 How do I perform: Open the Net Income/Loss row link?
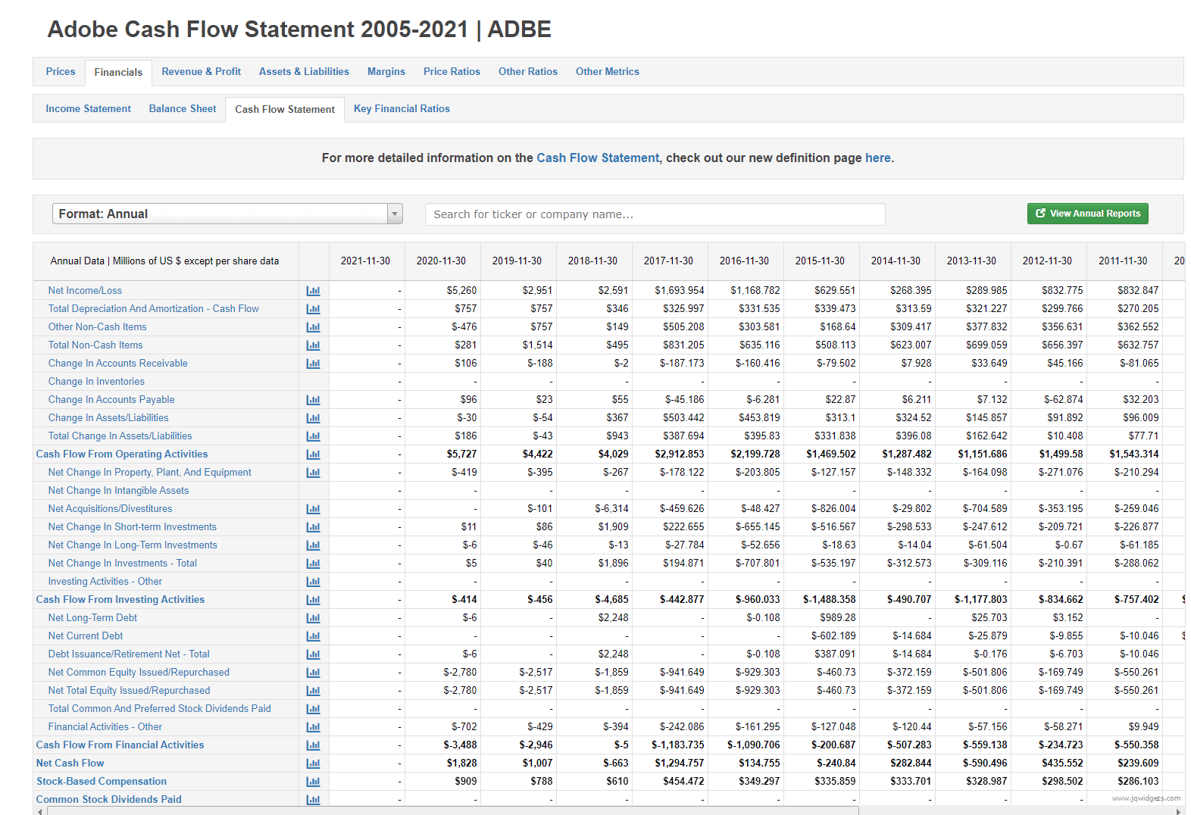pyautogui.click(x=85, y=291)
